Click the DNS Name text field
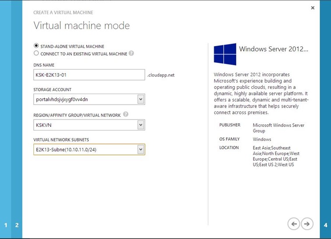 coord(89,75)
